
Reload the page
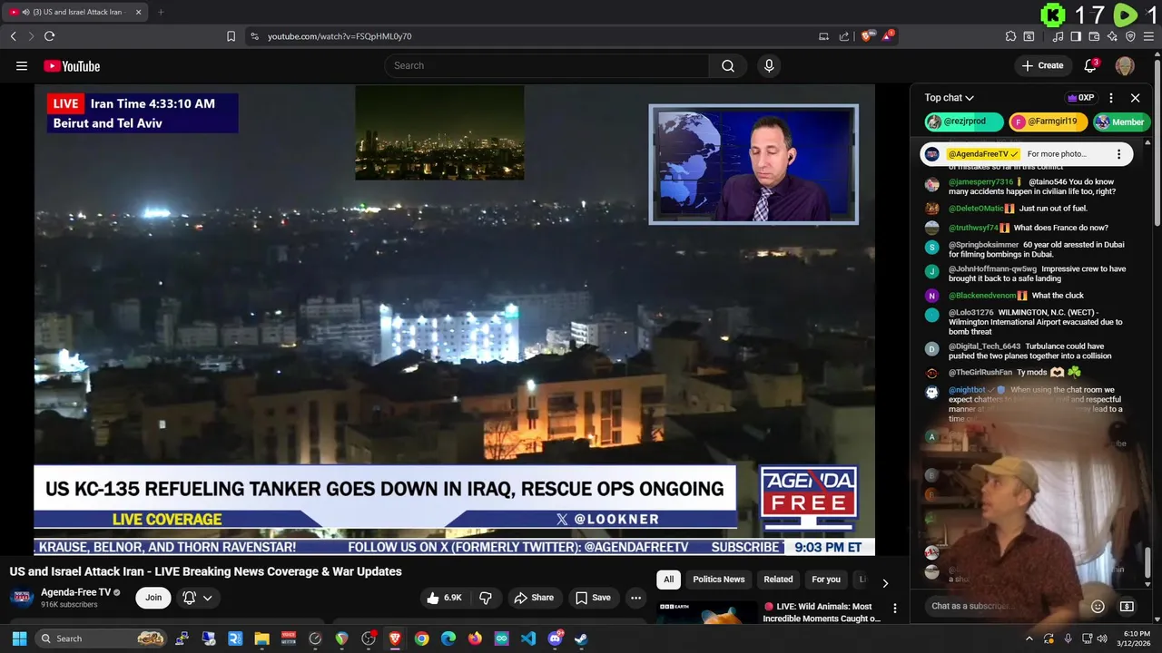point(49,36)
